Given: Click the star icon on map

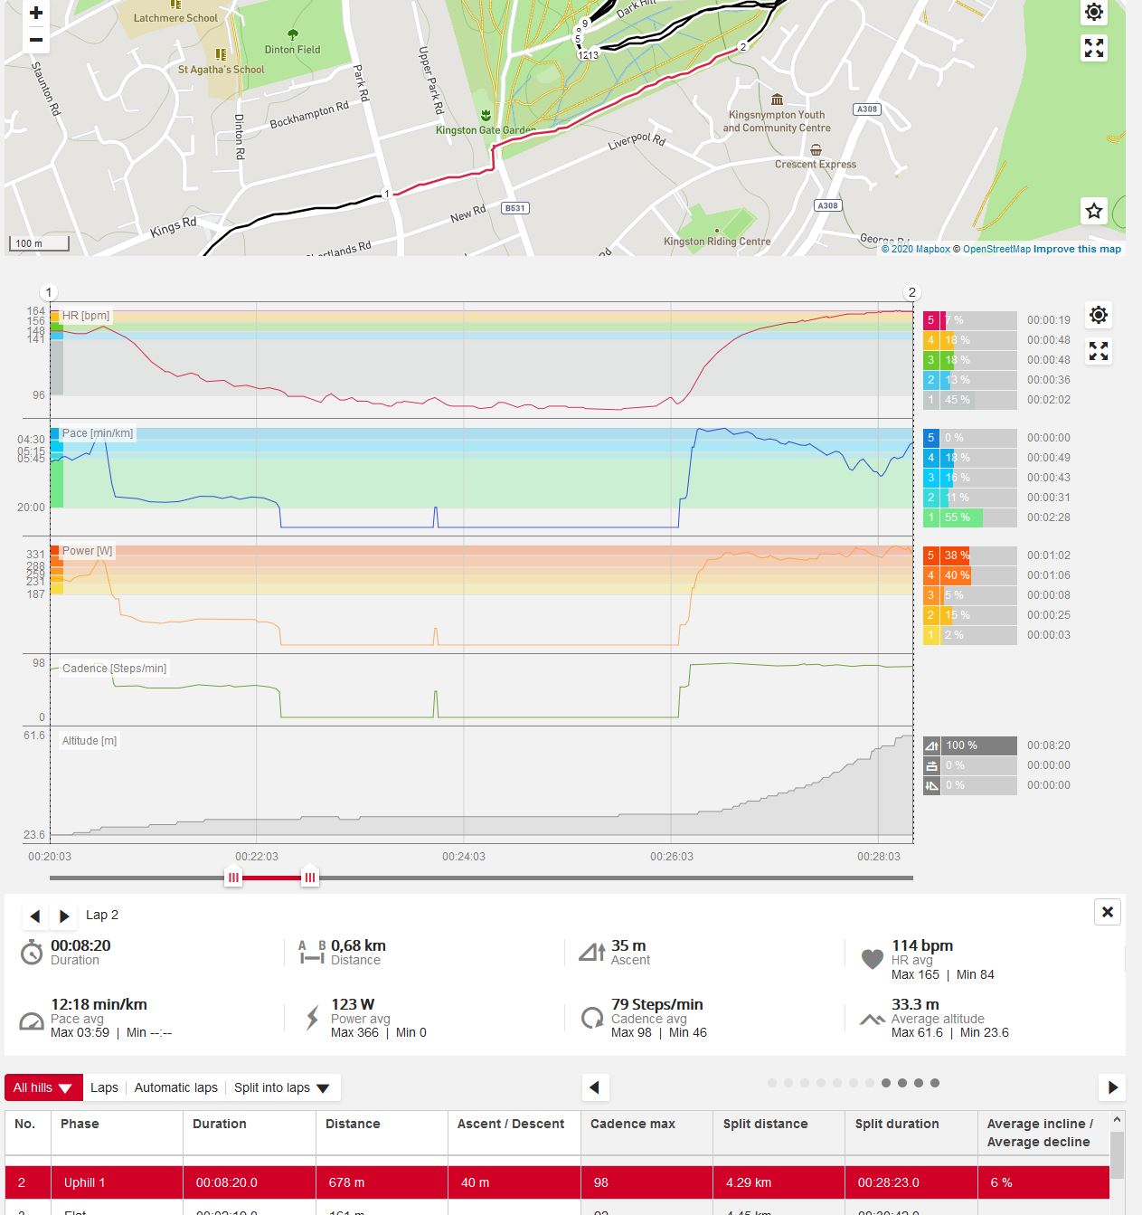Looking at the screenshot, I should (1094, 211).
